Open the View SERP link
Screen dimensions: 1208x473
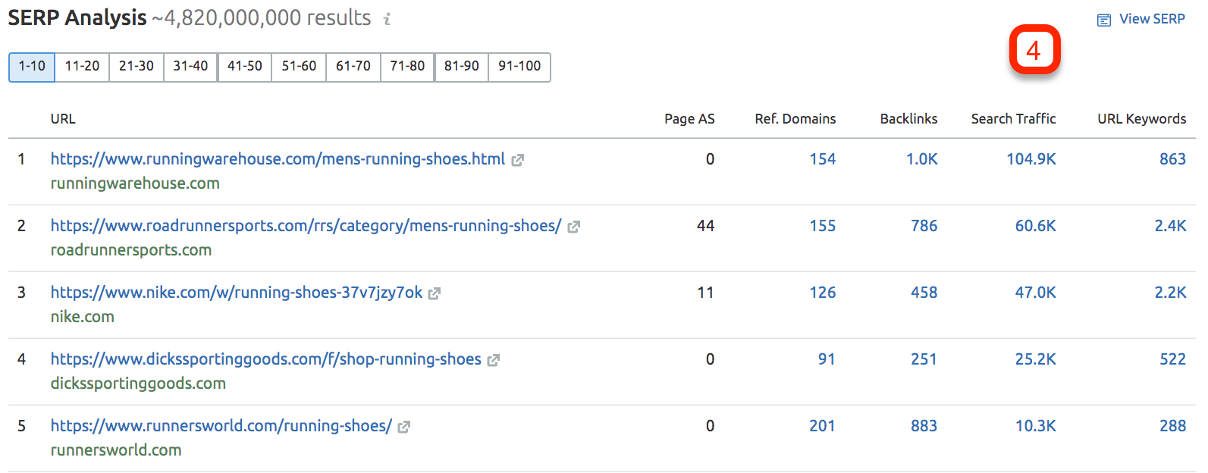(1152, 19)
